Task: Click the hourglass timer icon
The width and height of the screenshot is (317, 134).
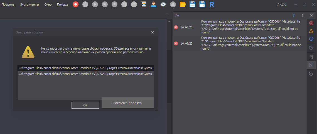Action: (144, 4)
